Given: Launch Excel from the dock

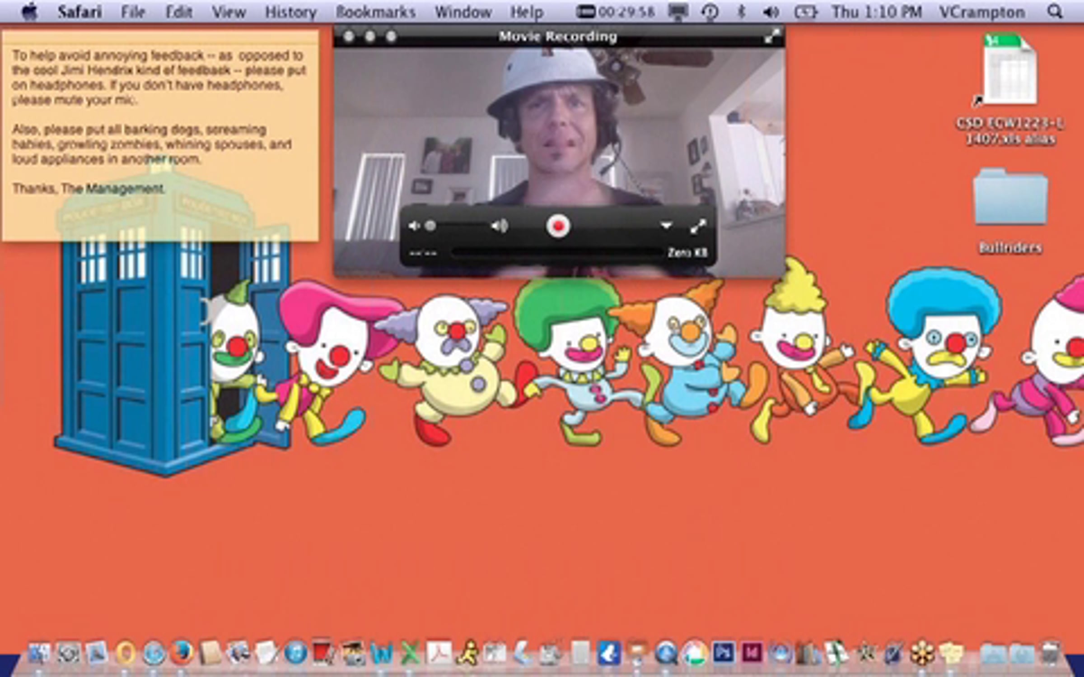Looking at the screenshot, I should (x=410, y=654).
